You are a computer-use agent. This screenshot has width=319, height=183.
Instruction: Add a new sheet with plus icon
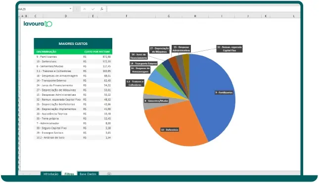pyautogui.click(x=109, y=174)
